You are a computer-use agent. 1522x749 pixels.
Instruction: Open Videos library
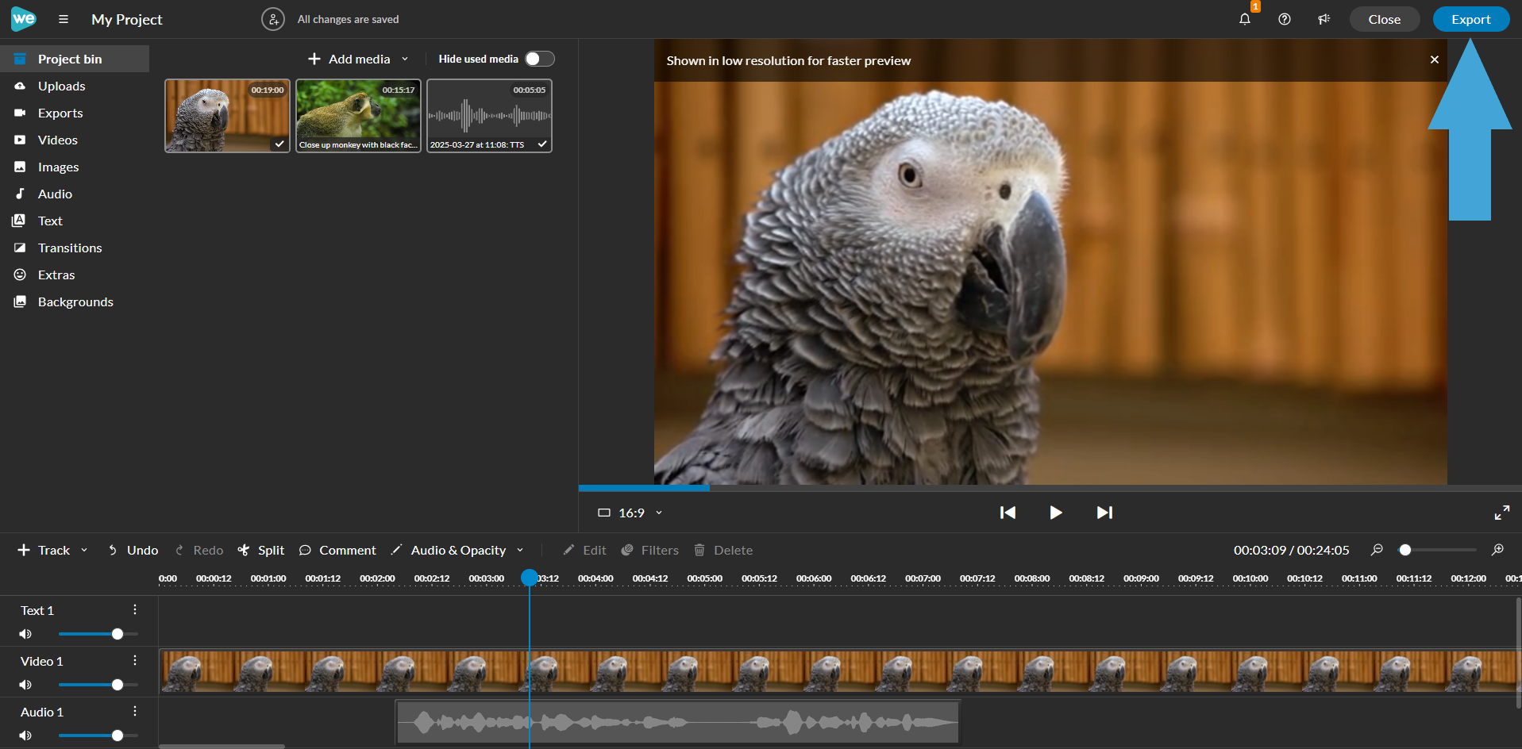(75, 140)
